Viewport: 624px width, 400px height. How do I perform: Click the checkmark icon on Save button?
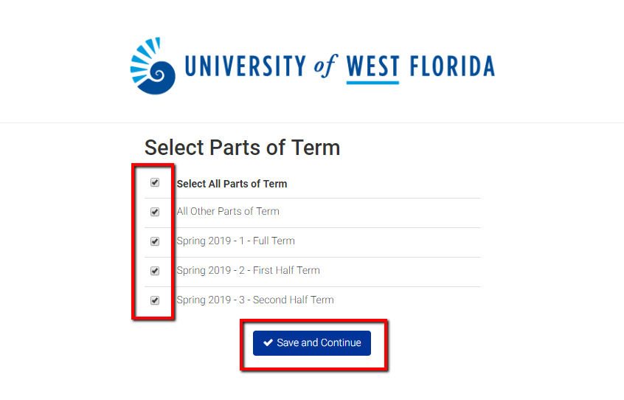[x=268, y=343]
